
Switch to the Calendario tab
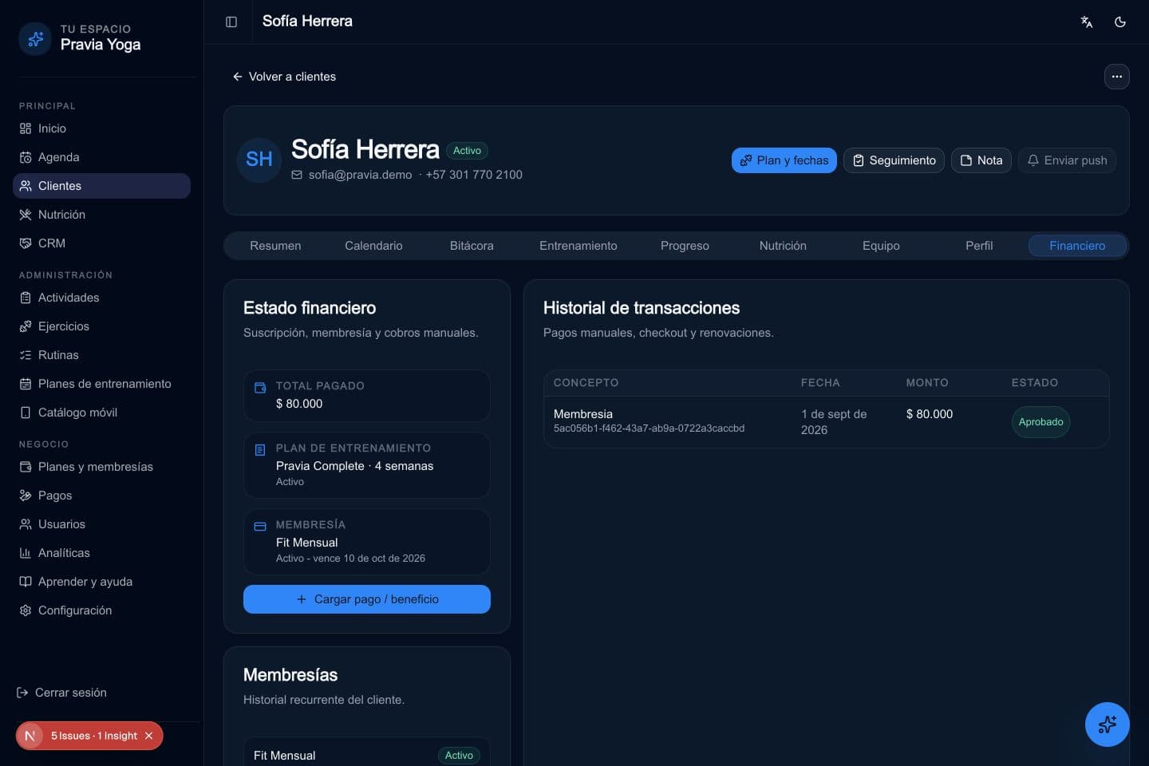tap(373, 246)
